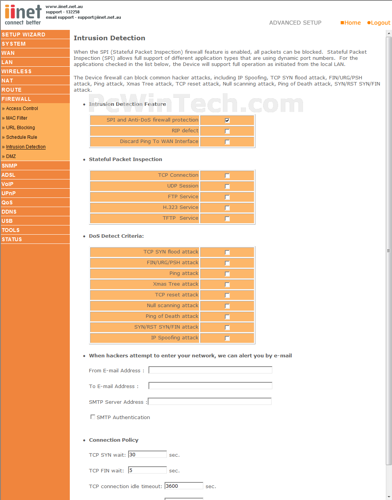Enable Null scanning attack detection
This screenshot has height=500, width=392.
(227, 306)
